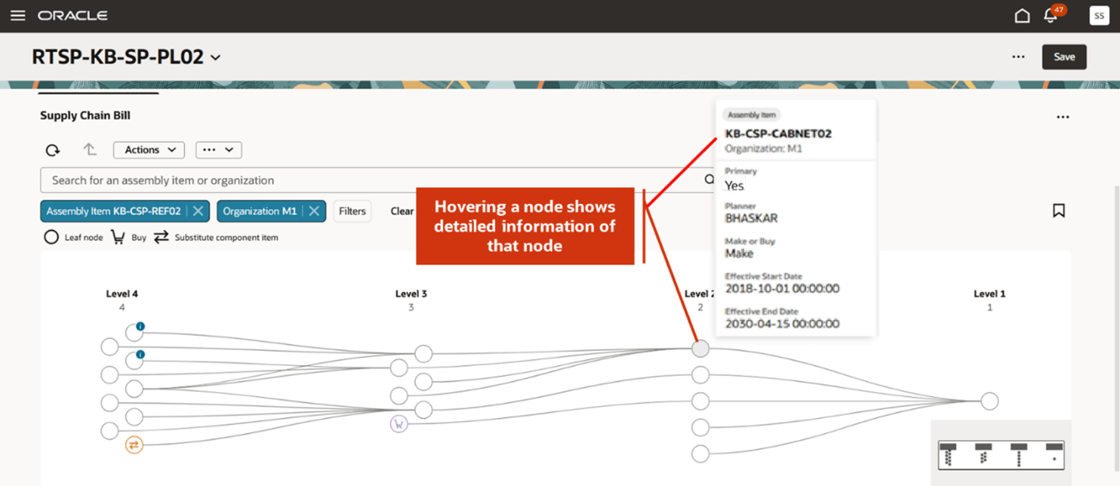The image size is (1120, 486).
Task: Refresh the supply chain bill diagram
Action: click(52, 149)
